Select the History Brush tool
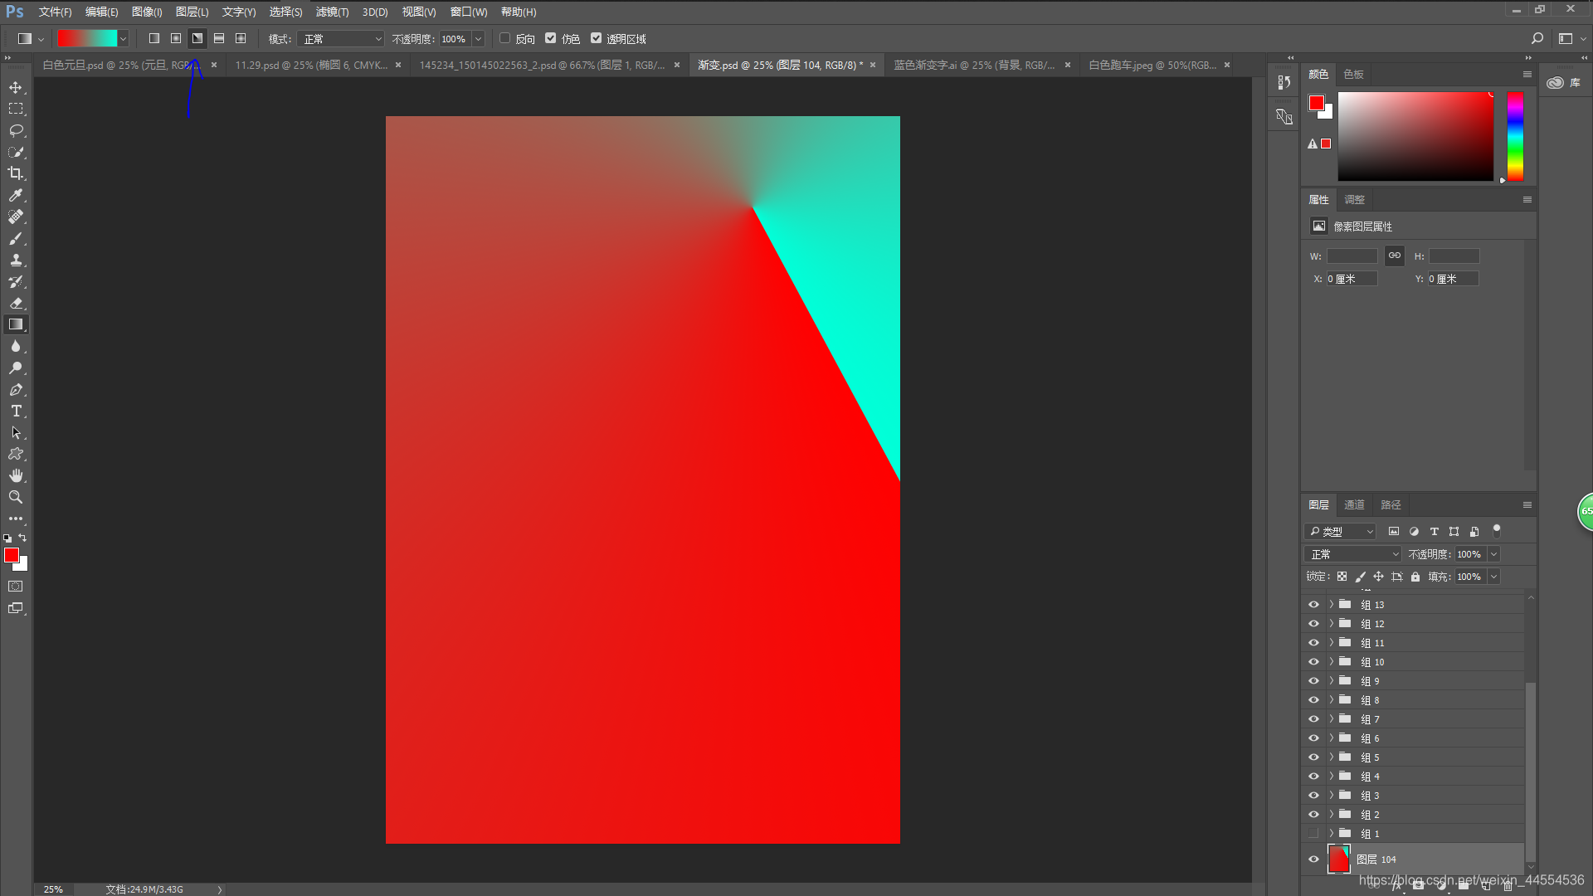1593x896 pixels. pyautogui.click(x=16, y=281)
